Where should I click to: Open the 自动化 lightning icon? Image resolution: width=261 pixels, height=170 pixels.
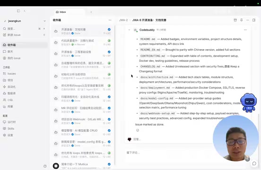tap(5, 87)
